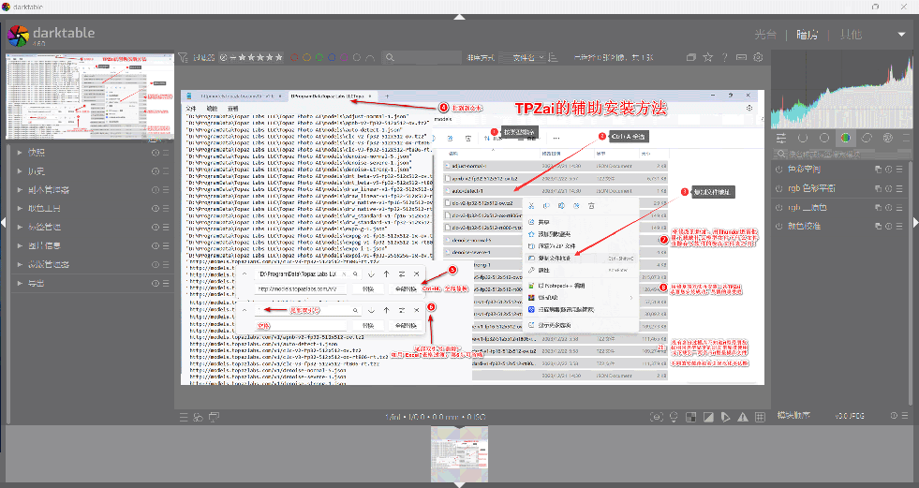Collapse the right panel with edge arrow

click(916, 223)
